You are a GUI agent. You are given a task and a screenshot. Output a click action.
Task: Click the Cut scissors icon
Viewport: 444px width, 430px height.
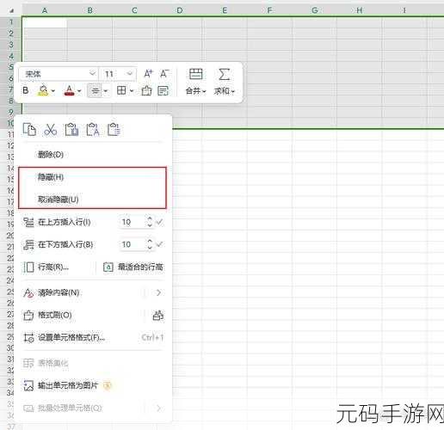51,130
